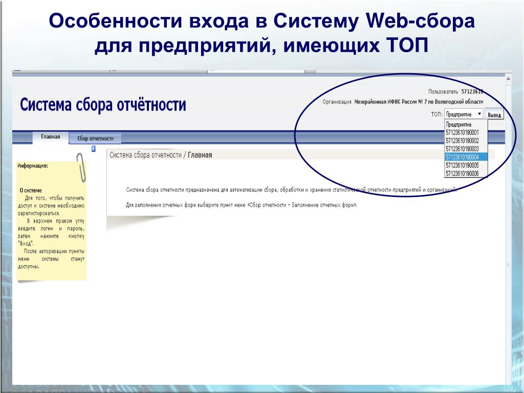Click the О системе heading in note
The image size is (524, 393).
coord(31,190)
